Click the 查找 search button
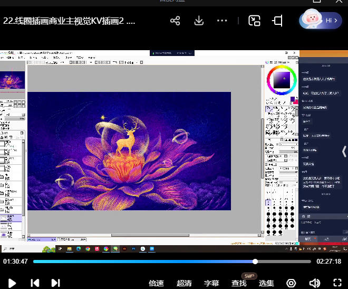This screenshot has height=289, width=348. pos(239,283)
